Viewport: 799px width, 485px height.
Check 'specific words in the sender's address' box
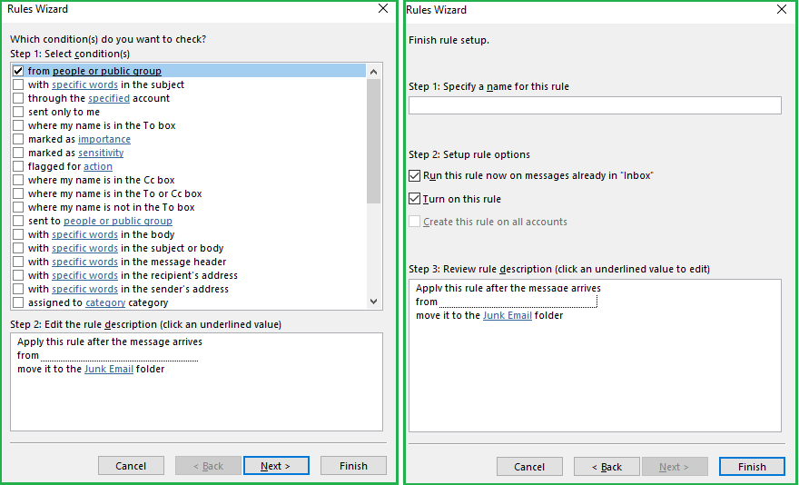click(x=18, y=289)
